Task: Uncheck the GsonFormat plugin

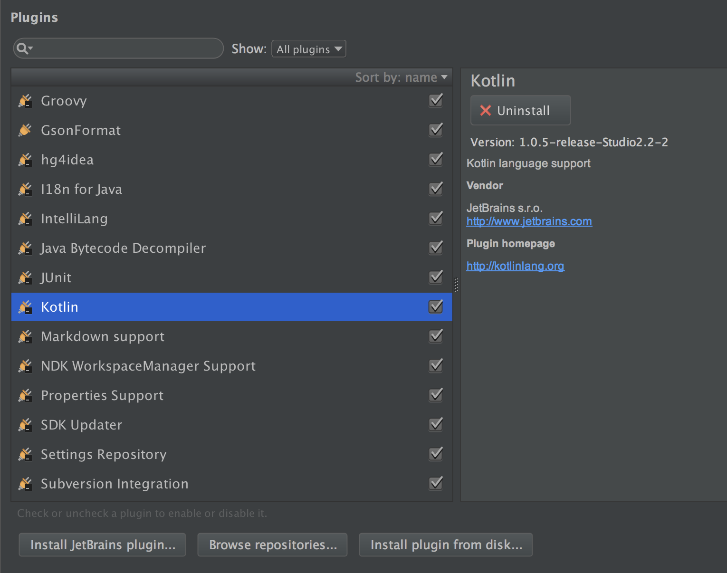Action: [436, 130]
